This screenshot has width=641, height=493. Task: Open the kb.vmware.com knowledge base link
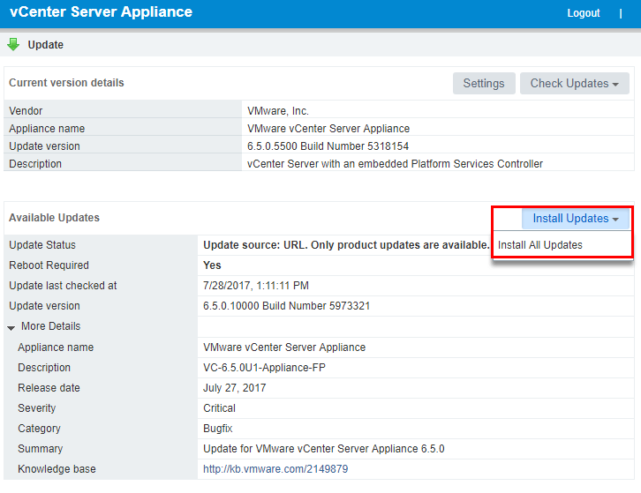pos(275,469)
